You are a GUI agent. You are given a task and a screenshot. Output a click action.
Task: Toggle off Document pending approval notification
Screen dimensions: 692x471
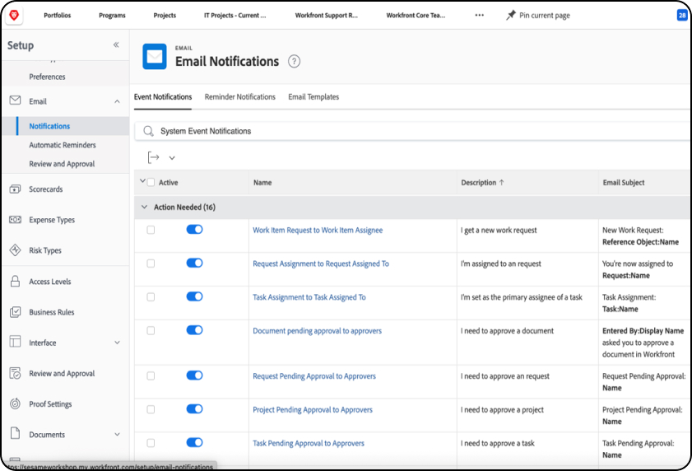click(194, 330)
